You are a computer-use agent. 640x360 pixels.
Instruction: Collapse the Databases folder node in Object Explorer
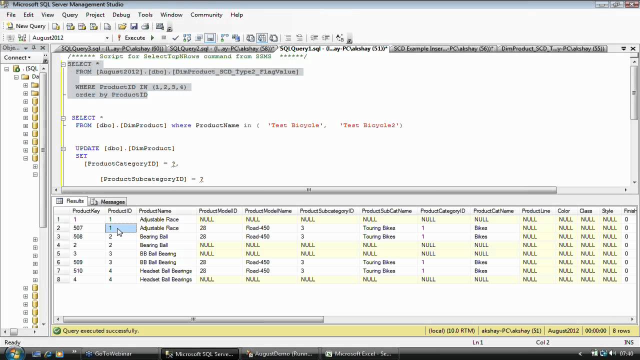16,77
